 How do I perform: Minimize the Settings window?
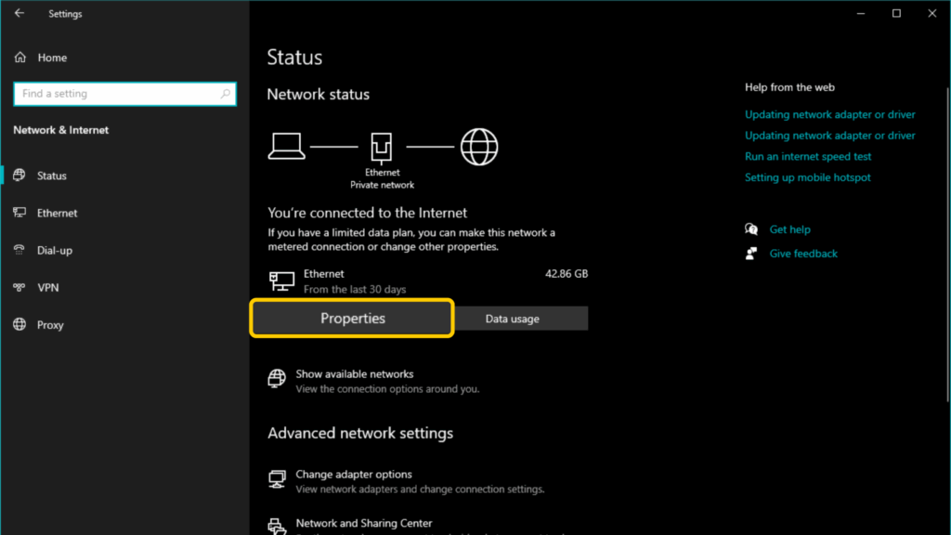[x=861, y=13]
